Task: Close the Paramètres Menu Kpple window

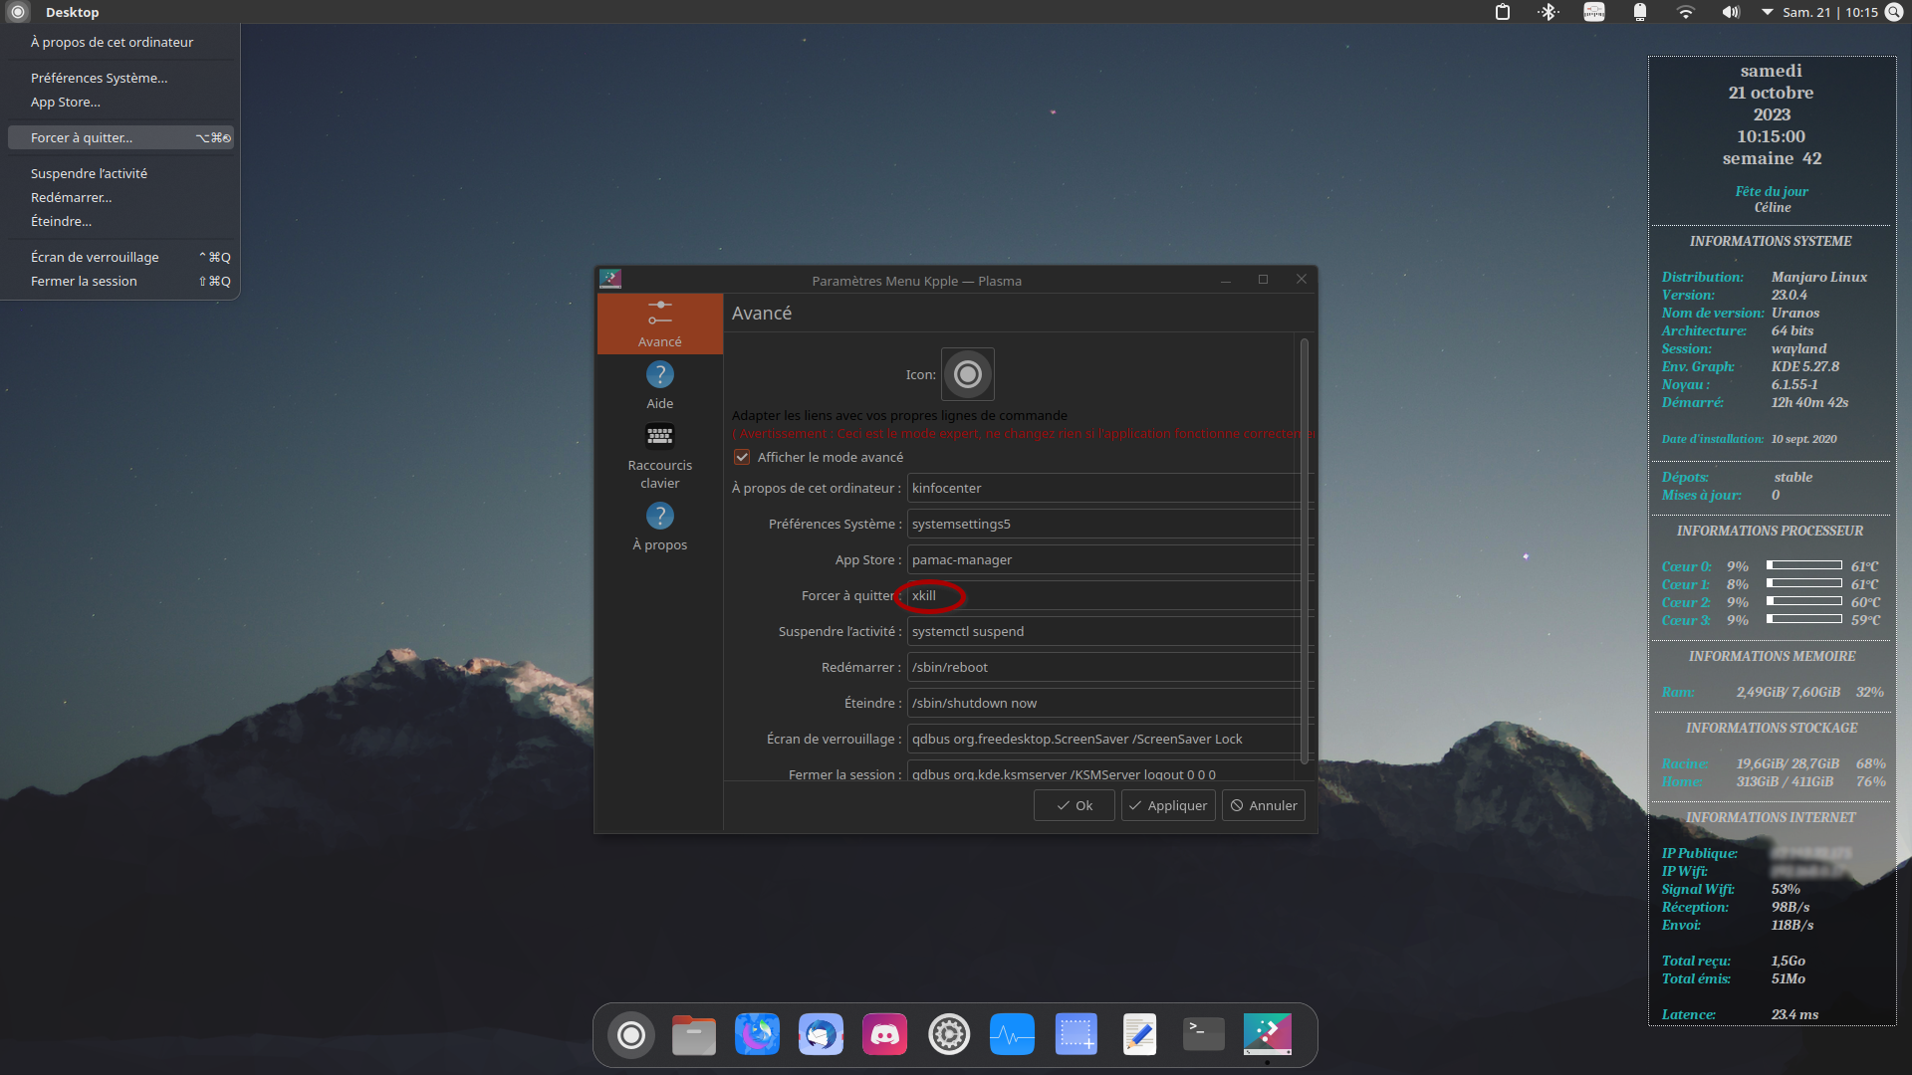Action: (x=1301, y=280)
